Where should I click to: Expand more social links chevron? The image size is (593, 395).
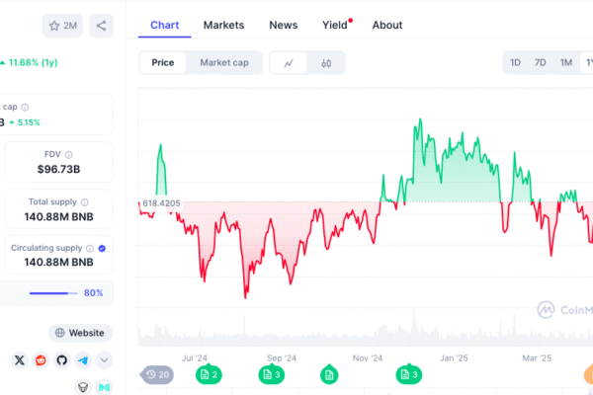[105, 359]
